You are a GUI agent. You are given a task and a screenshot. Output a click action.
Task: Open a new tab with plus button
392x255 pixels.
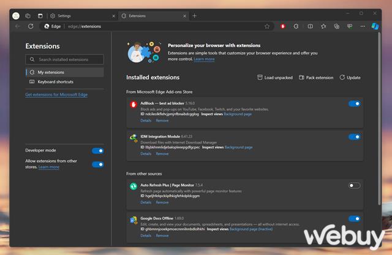point(195,16)
